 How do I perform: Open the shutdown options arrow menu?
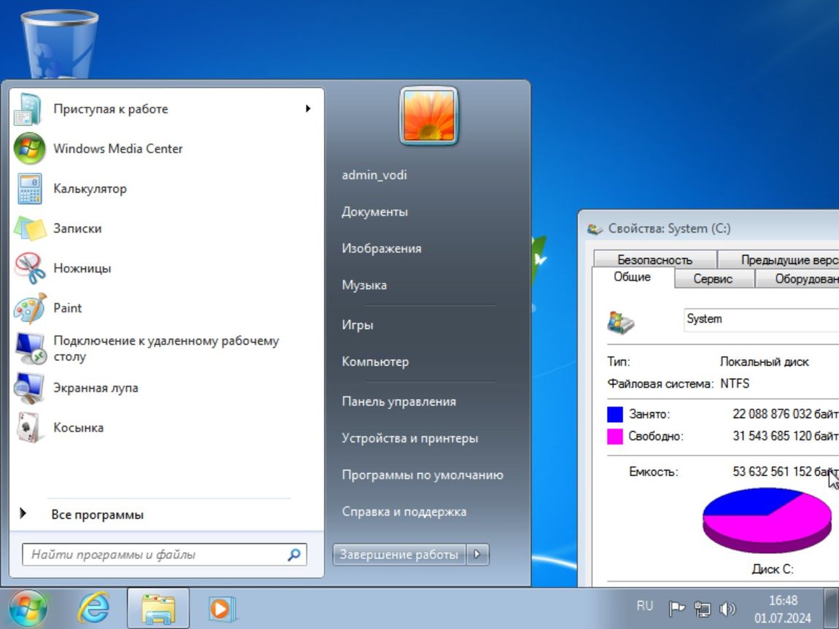[479, 554]
